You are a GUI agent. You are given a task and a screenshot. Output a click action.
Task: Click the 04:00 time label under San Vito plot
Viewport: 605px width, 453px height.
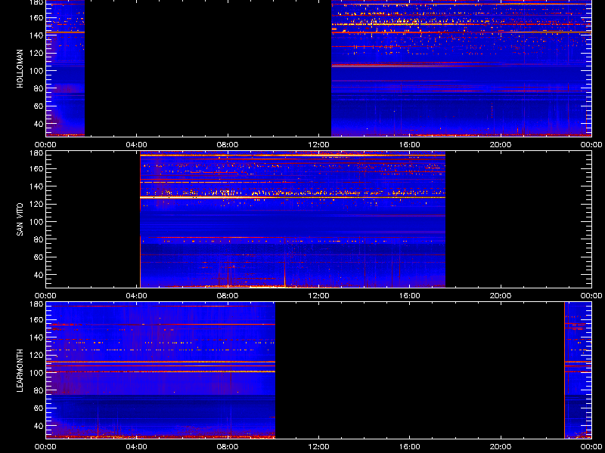(x=137, y=296)
